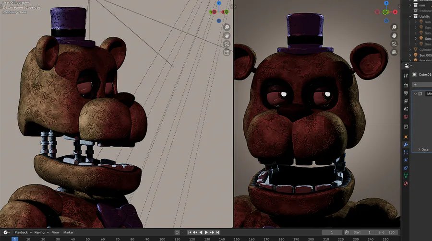Click Cube.014 object name in properties
Image resolution: width=432 pixels, height=241 pixels.
tap(425, 75)
